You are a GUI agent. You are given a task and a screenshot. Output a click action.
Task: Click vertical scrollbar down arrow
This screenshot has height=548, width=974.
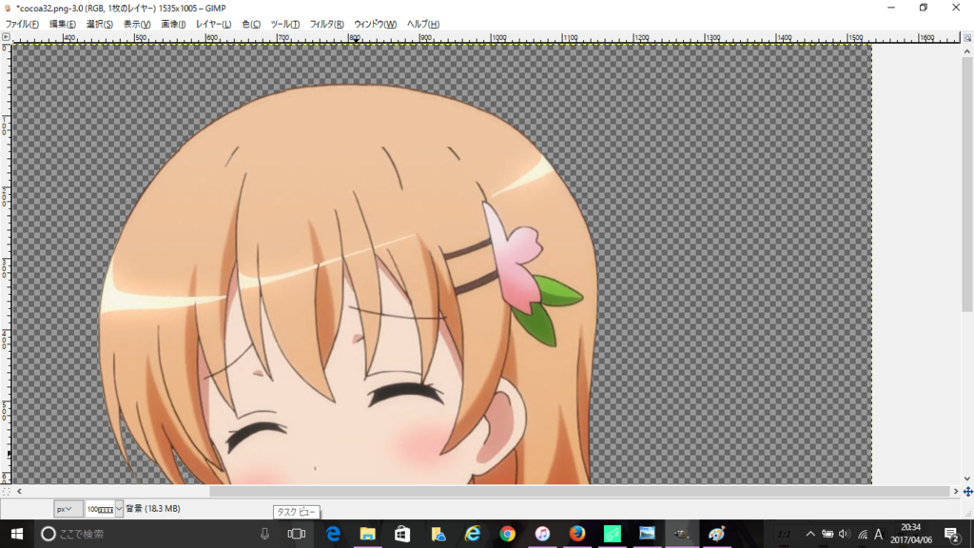point(967,479)
